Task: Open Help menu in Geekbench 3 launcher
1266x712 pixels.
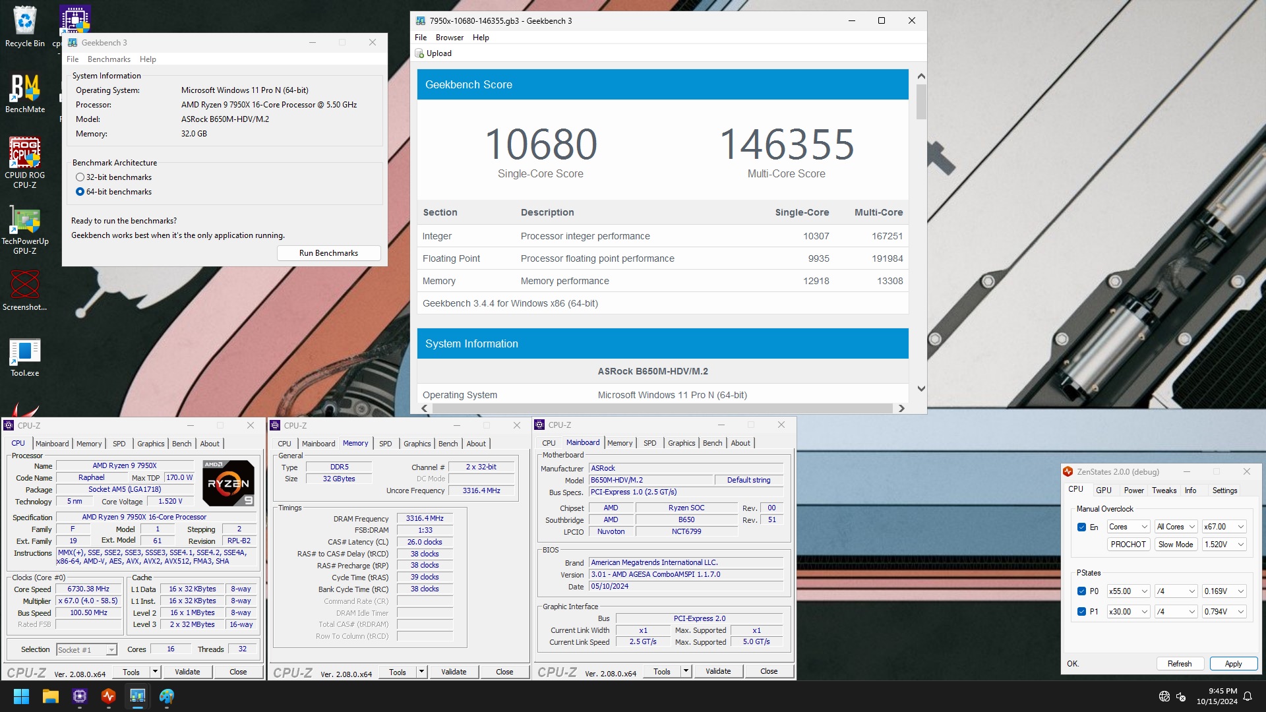Action: coord(148,59)
